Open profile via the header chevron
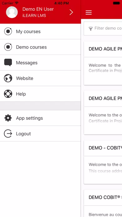The image size is (122, 217). [71, 12]
